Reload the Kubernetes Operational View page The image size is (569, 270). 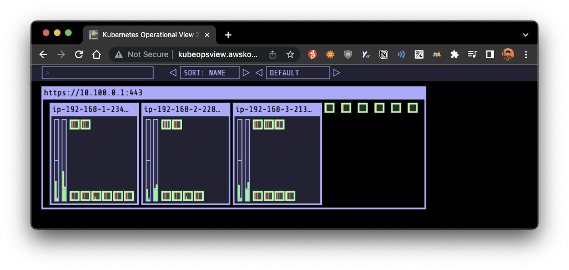(x=79, y=54)
